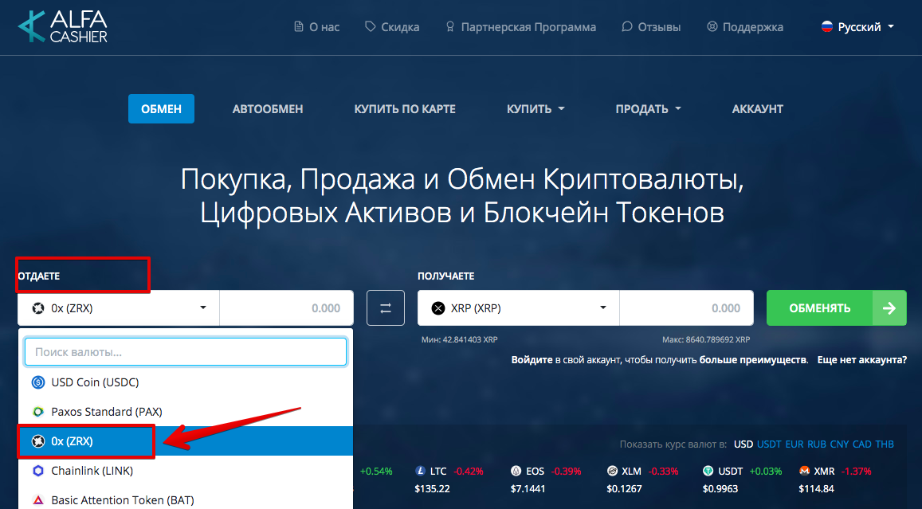
Task: Open the О нас page
Action: [317, 27]
